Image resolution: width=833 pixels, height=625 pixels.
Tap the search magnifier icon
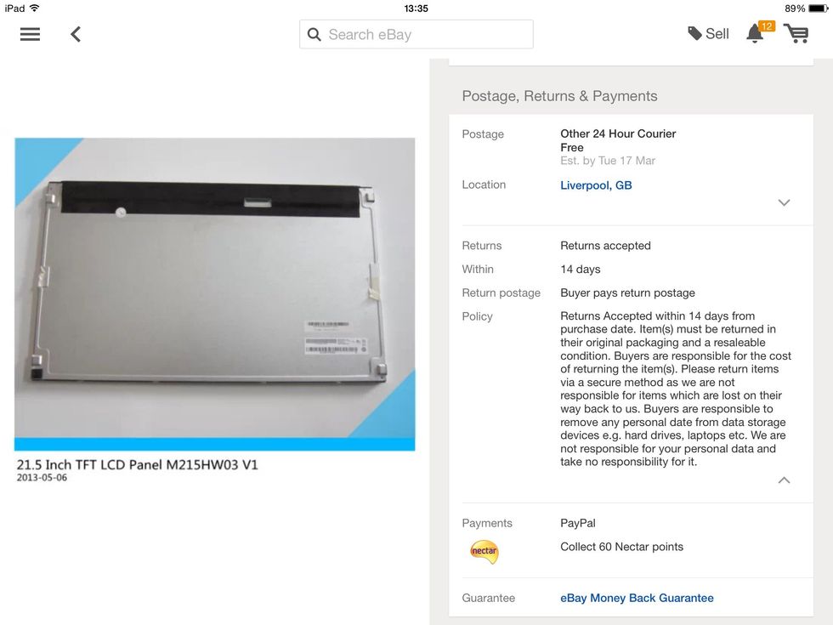(314, 35)
